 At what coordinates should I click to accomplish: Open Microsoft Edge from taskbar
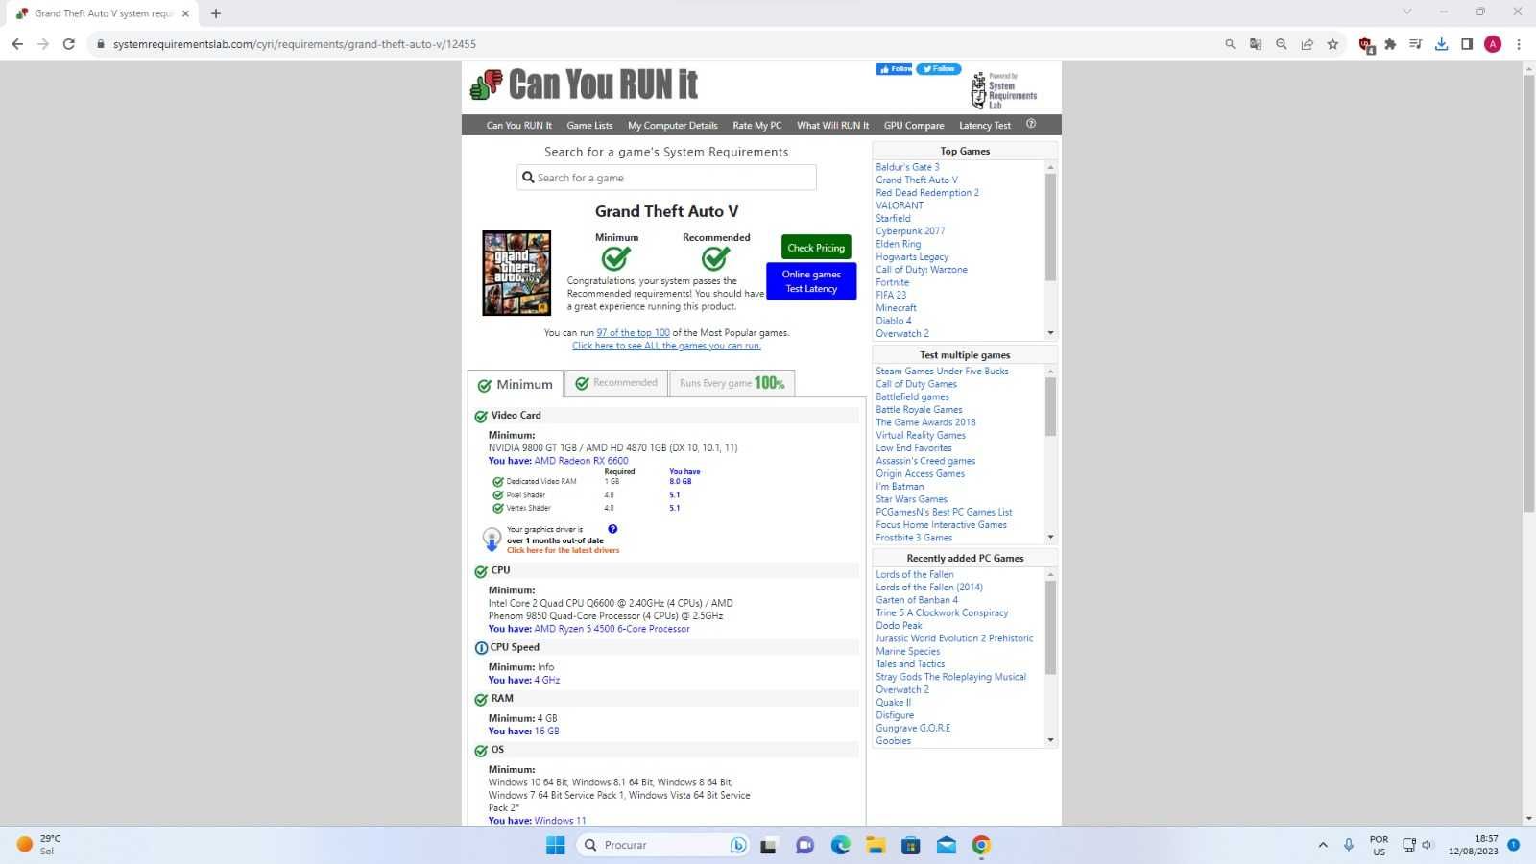[841, 845]
